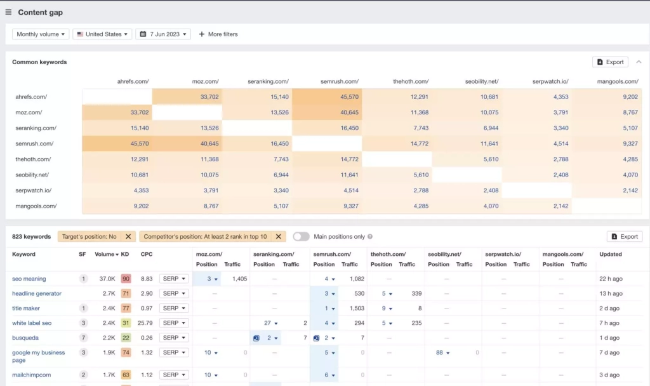Click KD badge 22 for busqueda
Viewport: 650px width, 386px height.
click(x=126, y=338)
